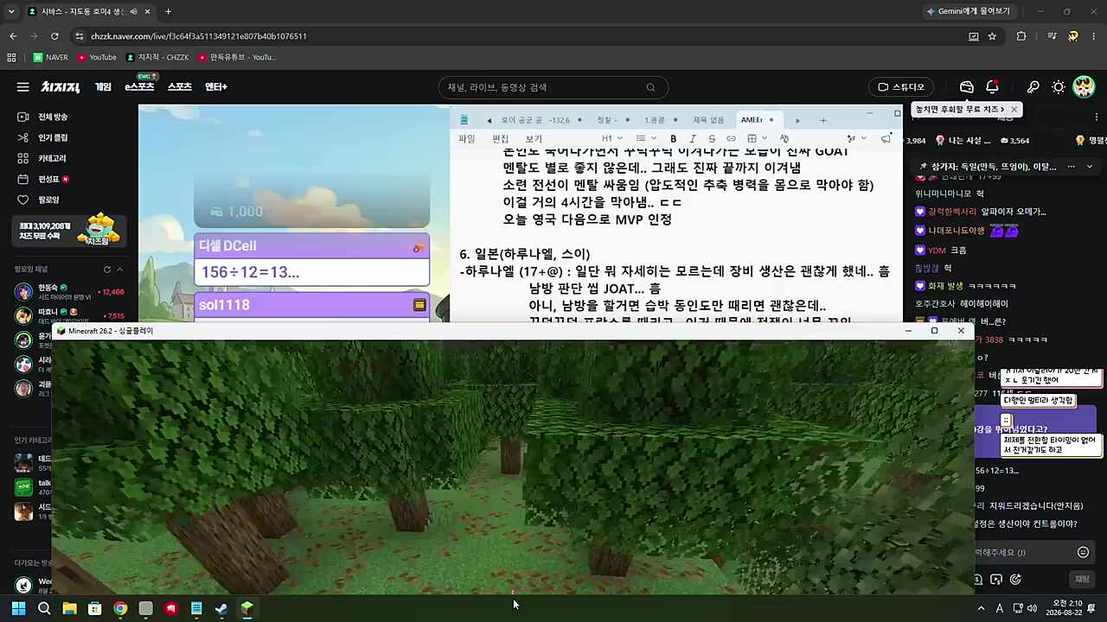Open 따효니 channel in following list
1107x622 pixels.
(x=69, y=315)
